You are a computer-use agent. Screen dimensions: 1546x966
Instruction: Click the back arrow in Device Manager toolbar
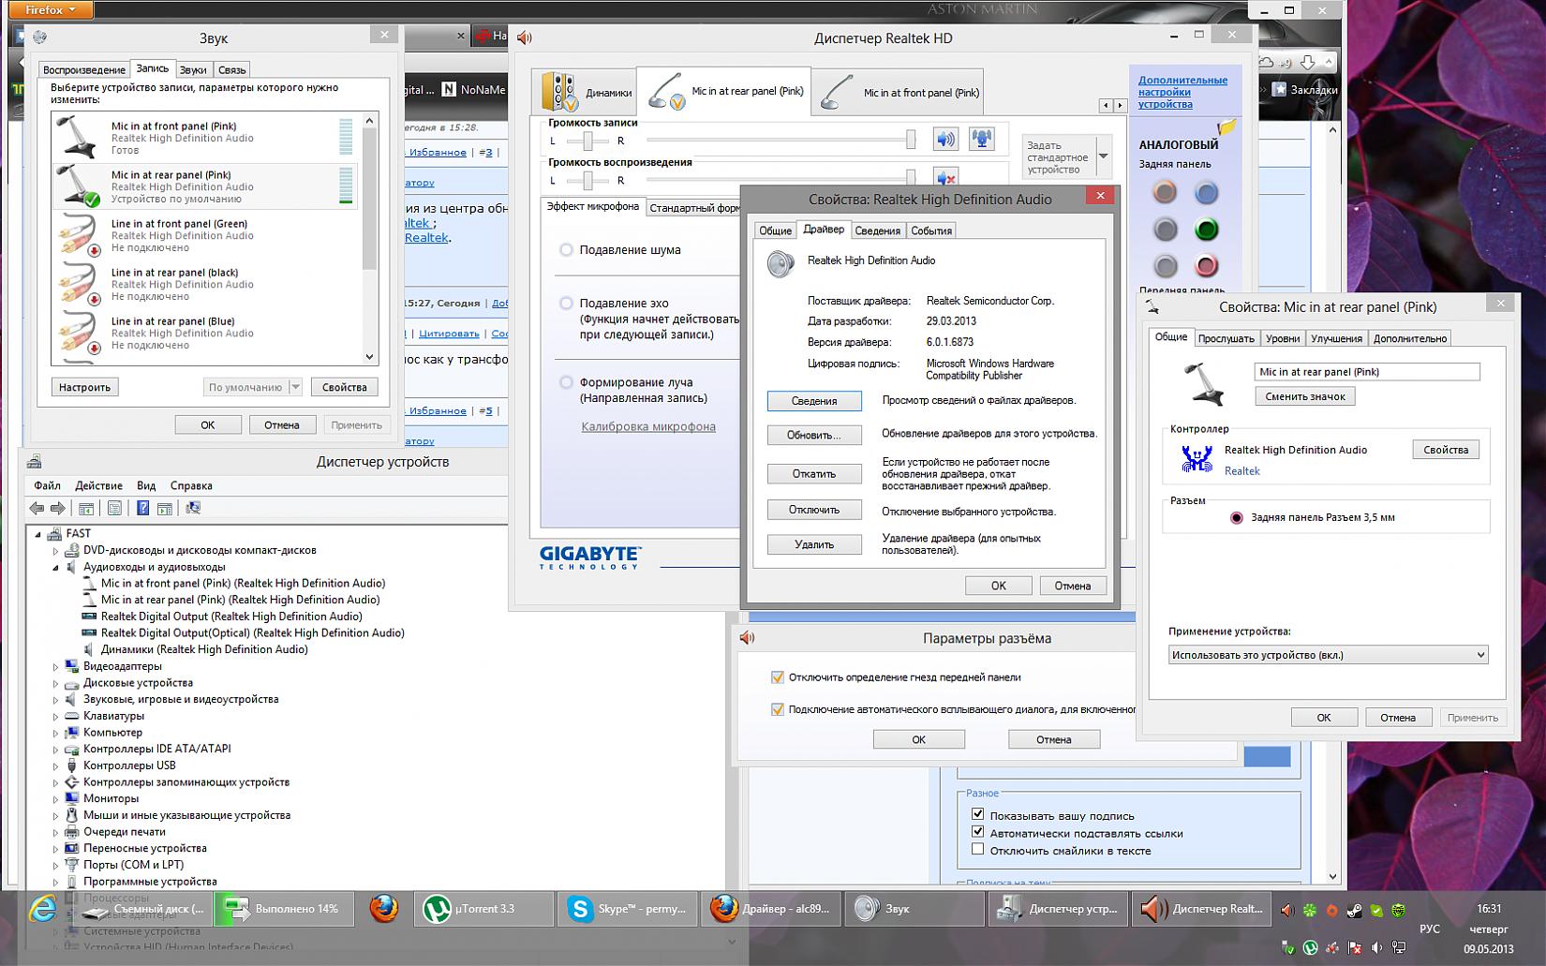coord(37,508)
